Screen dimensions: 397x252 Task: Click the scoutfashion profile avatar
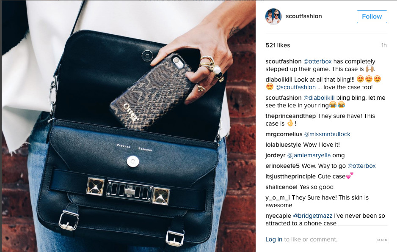273,16
